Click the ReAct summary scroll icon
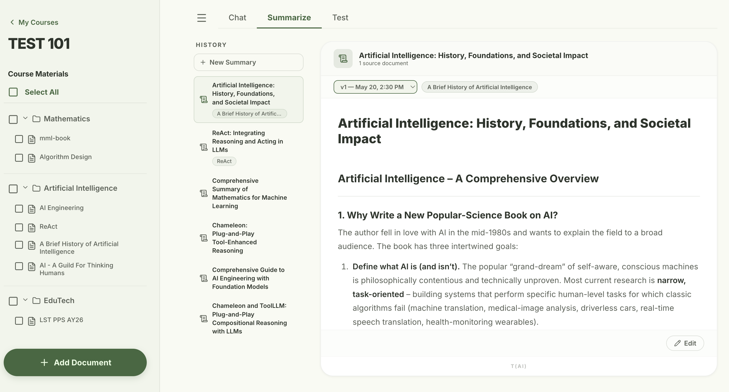This screenshot has width=729, height=392. 204,147
